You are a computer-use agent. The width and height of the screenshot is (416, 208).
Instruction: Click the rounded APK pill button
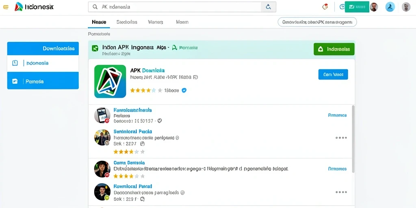pyautogui.click(x=317, y=22)
